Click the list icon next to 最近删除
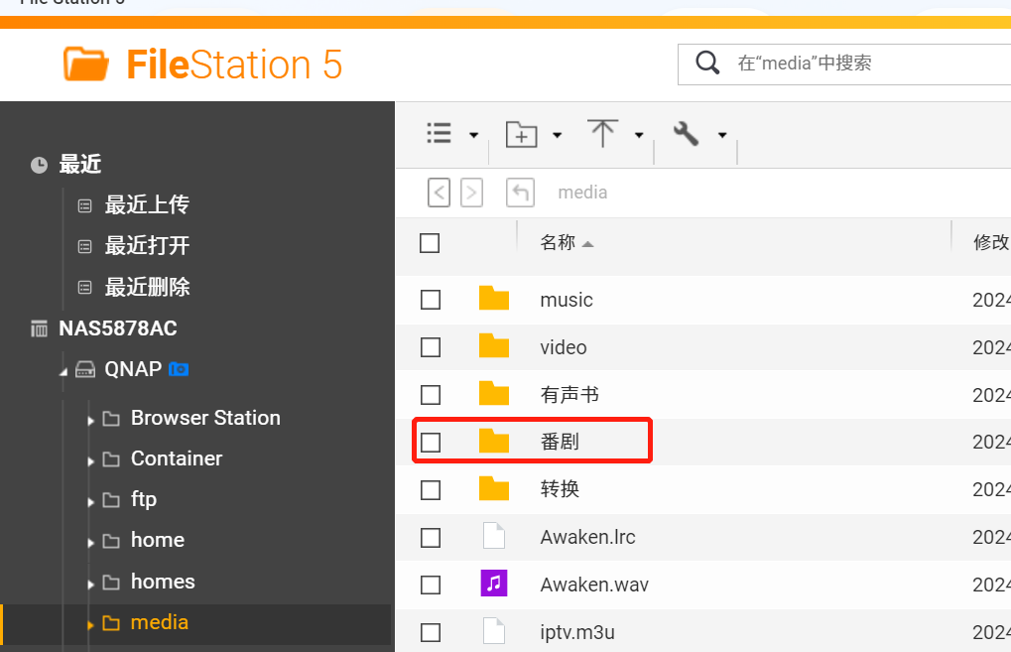 [x=84, y=288]
